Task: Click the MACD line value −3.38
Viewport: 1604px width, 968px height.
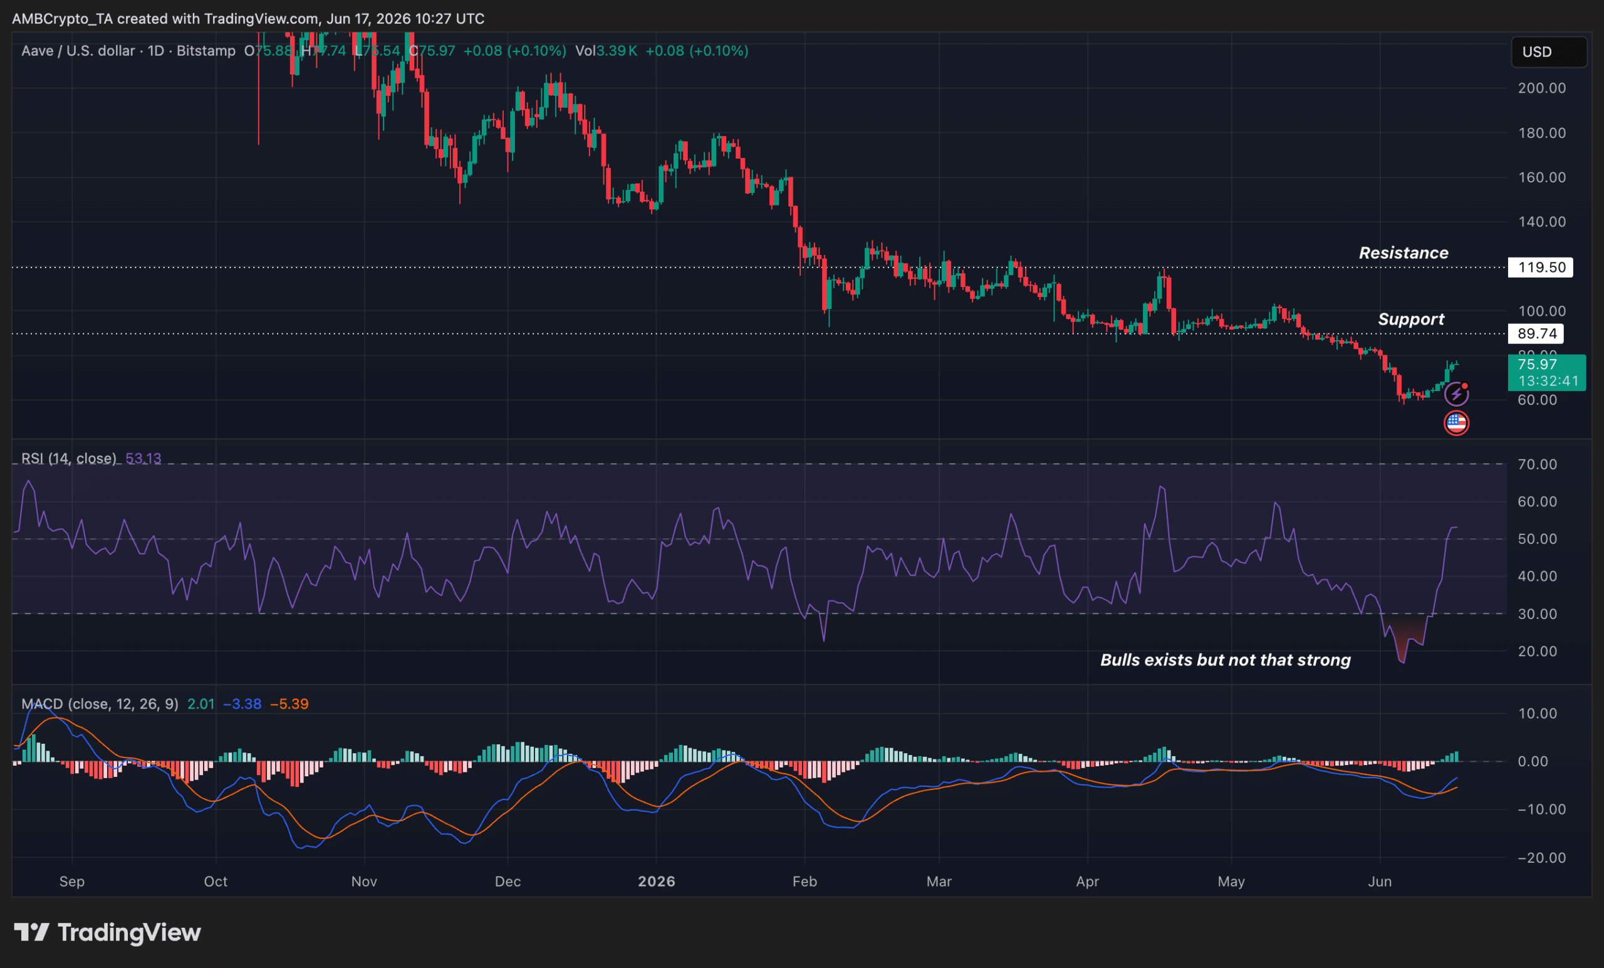Action: tap(242, 704)
